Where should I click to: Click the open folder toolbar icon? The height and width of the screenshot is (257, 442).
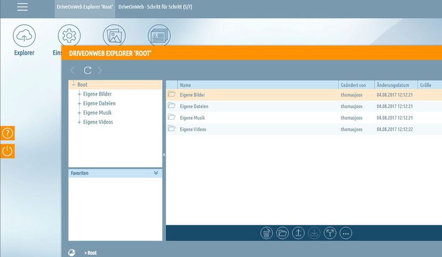tap(282, 233)
